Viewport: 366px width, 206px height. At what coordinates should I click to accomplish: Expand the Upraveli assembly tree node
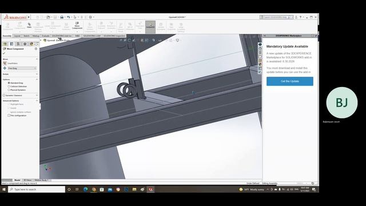41,41
